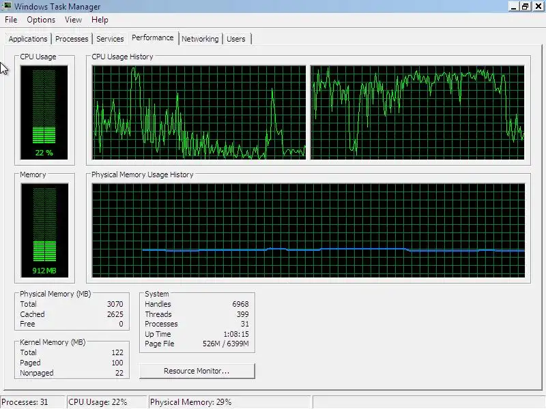Launch Resource Monitor button
Image resolution: width=546 pixels, height=409 pixels.
pyautogui.click(x=197, y=371)
